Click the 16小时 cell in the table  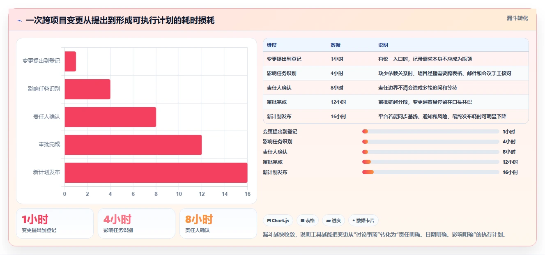pos(338,117)
